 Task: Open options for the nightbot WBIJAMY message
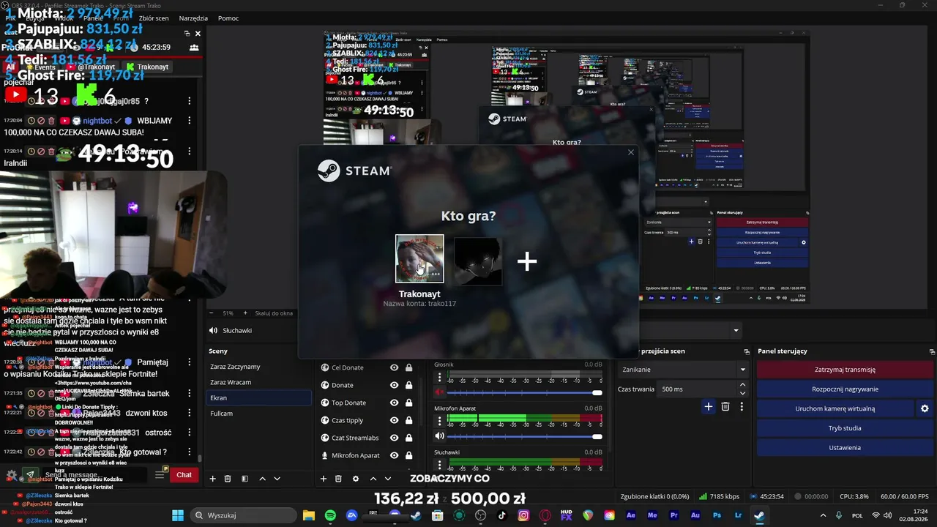[x=190, y=120]
